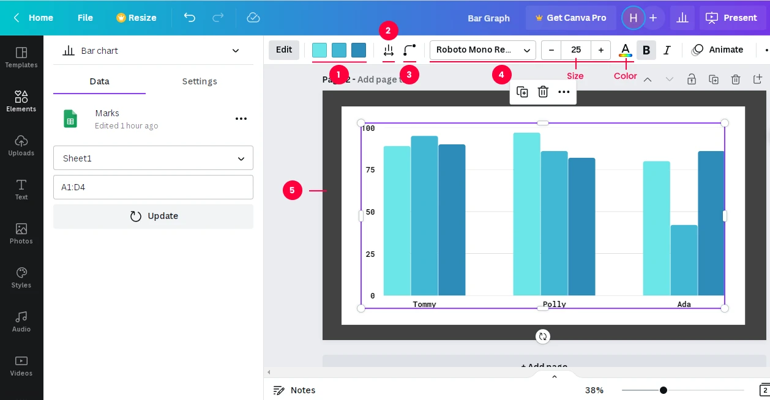
Task: Click the duplicate icon above the chart
Action: 522,92
